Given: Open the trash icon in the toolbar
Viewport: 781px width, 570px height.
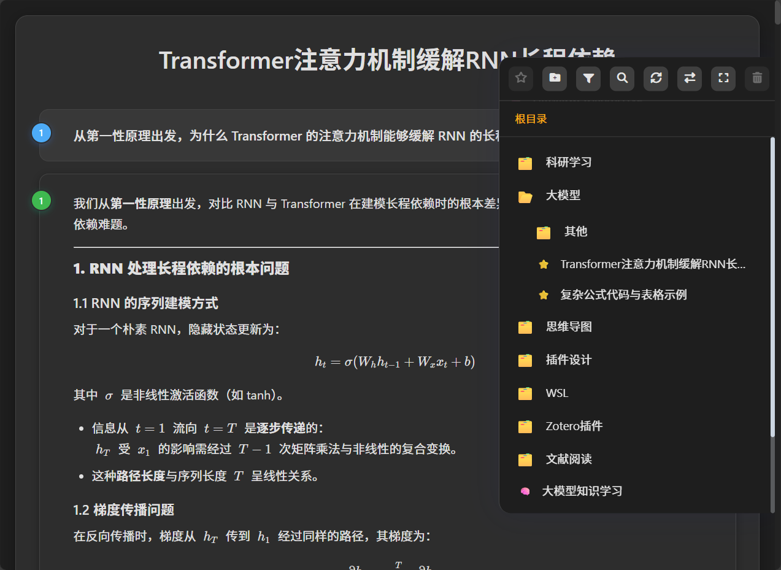Looking at the screenshot, I should (x=756, y=79).
